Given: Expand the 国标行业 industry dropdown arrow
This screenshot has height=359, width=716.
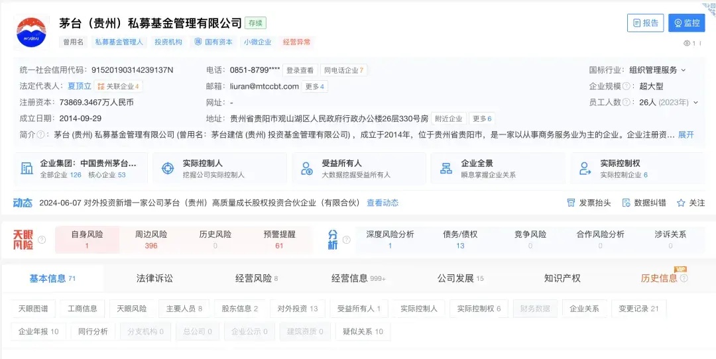Looking at the screenshot, I should [x=684, y=70].
